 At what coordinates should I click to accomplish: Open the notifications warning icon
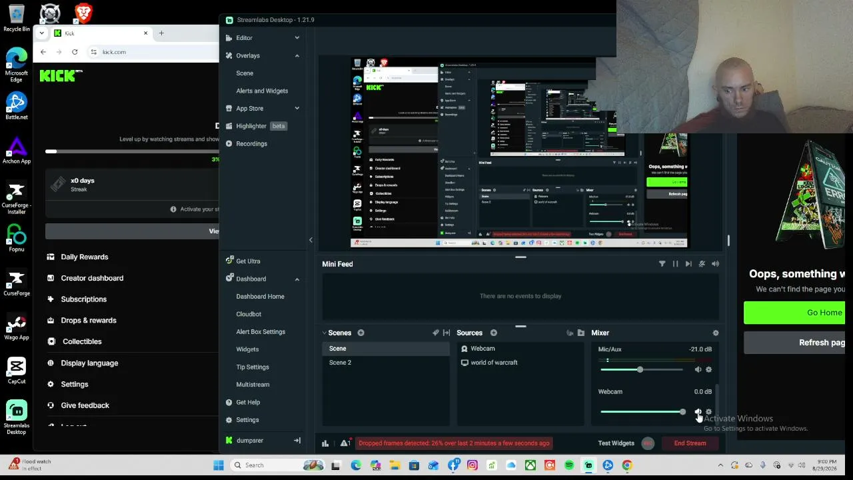click(345, 443)
